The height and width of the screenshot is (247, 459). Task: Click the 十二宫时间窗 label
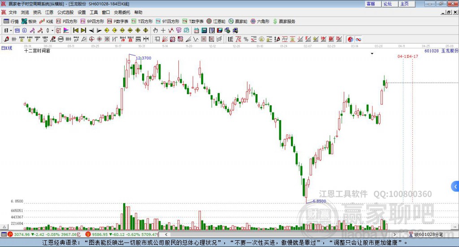click(37, 51)
